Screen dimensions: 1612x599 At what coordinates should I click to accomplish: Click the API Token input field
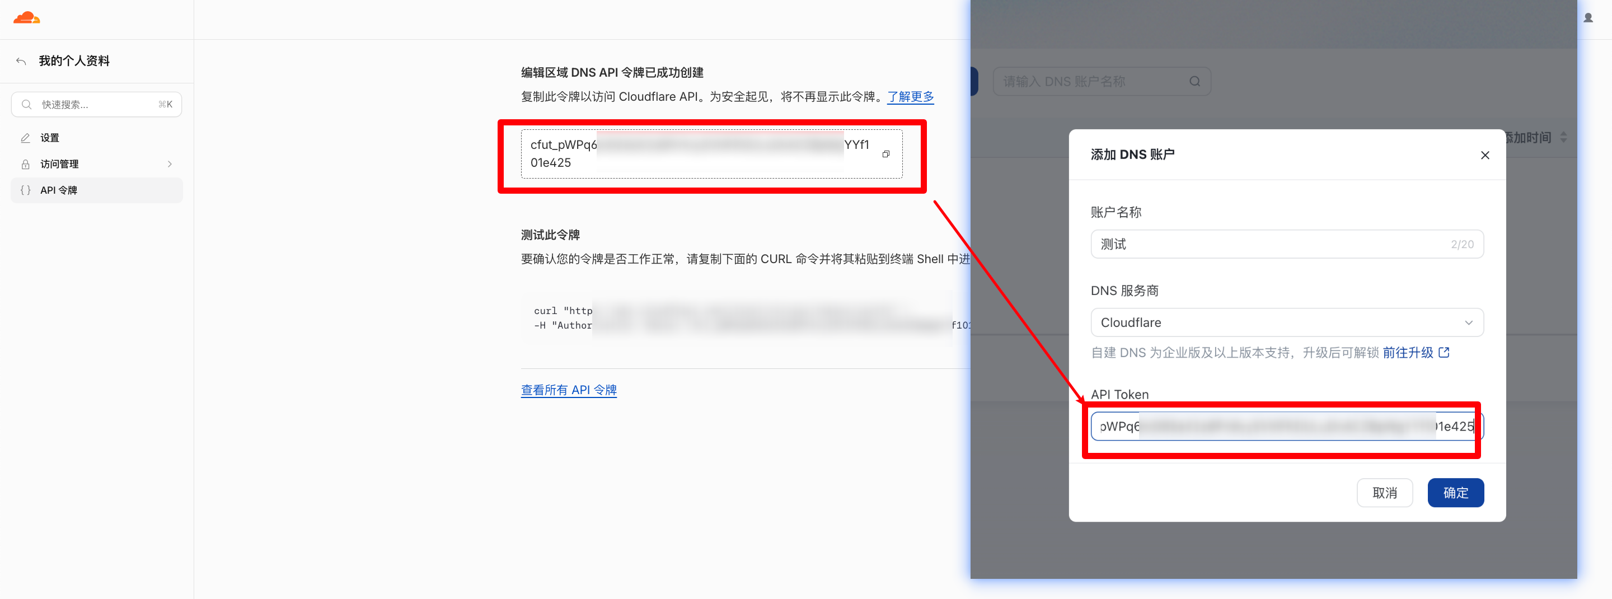1287,426
